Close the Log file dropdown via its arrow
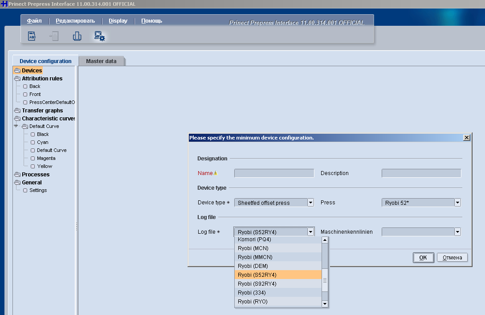485x315 pixels. tap(310, 232)
